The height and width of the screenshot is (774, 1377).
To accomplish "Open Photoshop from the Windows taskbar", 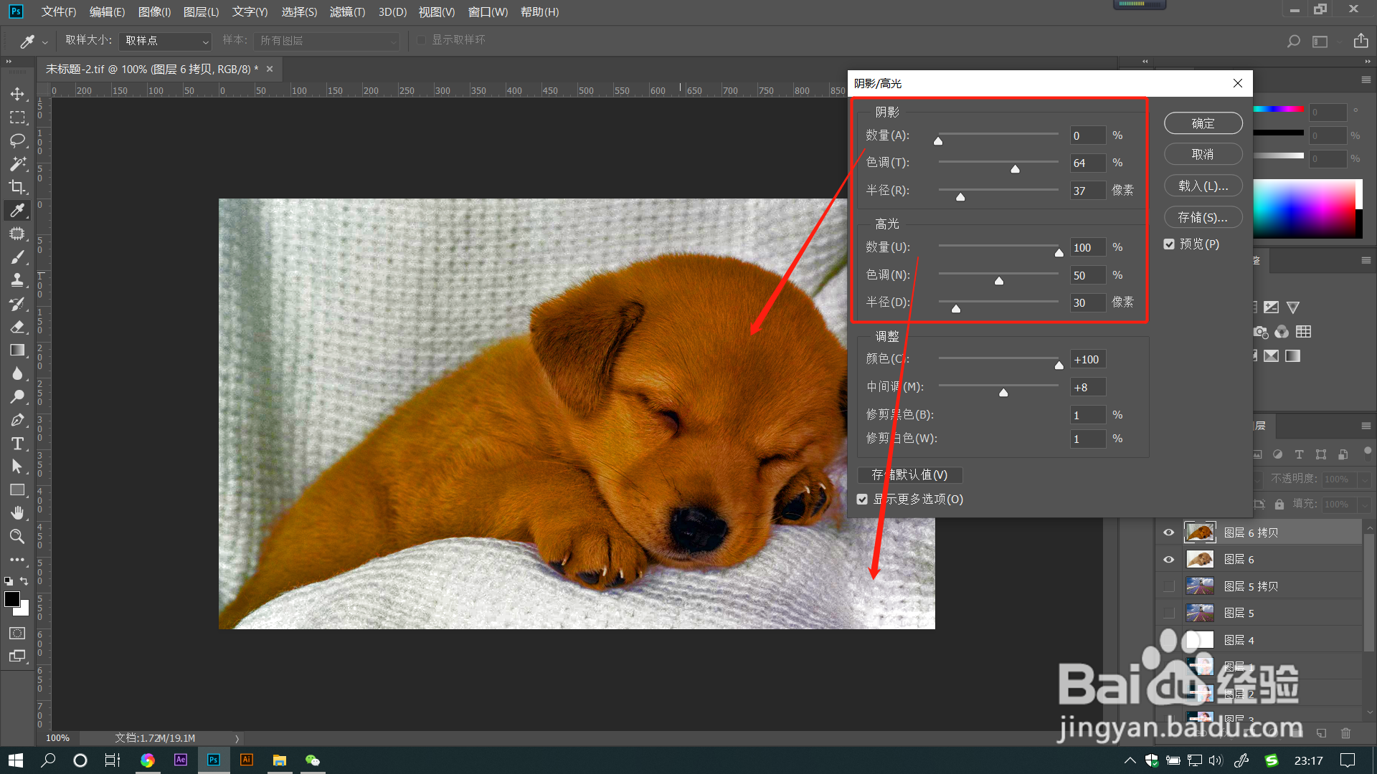I will (214, 760).
